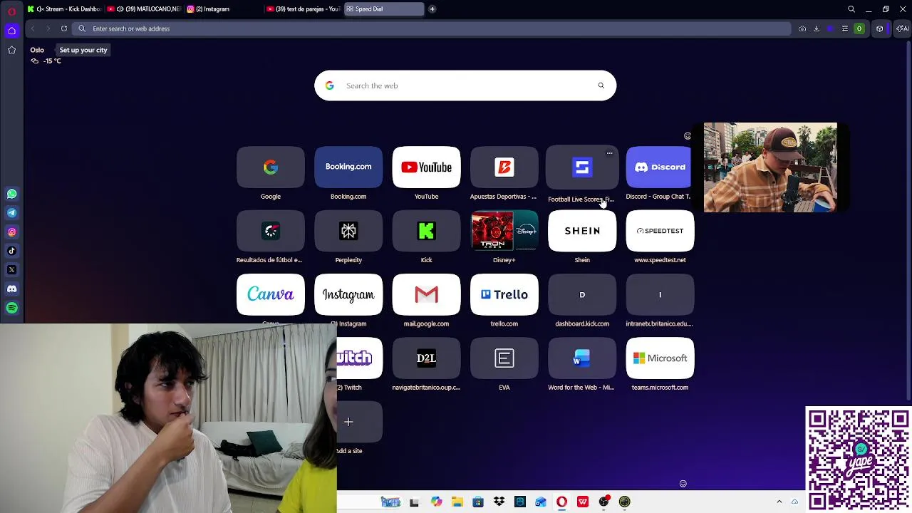Screen dimensions: 912x513
Task: Open a new tab with plus button
Action: (x=432, y=9)
